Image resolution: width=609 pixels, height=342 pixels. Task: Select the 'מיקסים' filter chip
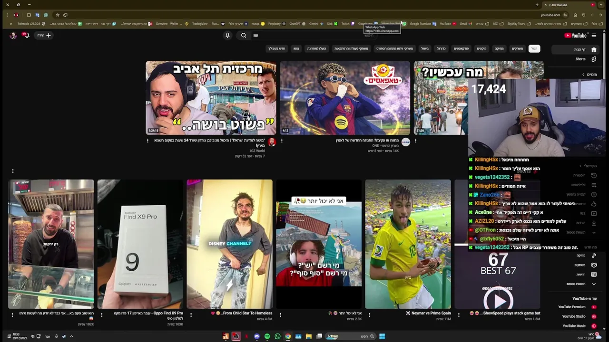point(481,48)
